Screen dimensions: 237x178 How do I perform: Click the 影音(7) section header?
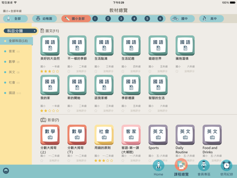click(x=50, y=120)
